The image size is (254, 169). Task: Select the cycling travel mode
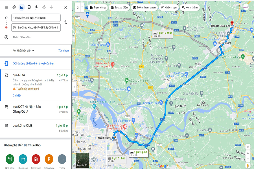click(x=44, y=7)
